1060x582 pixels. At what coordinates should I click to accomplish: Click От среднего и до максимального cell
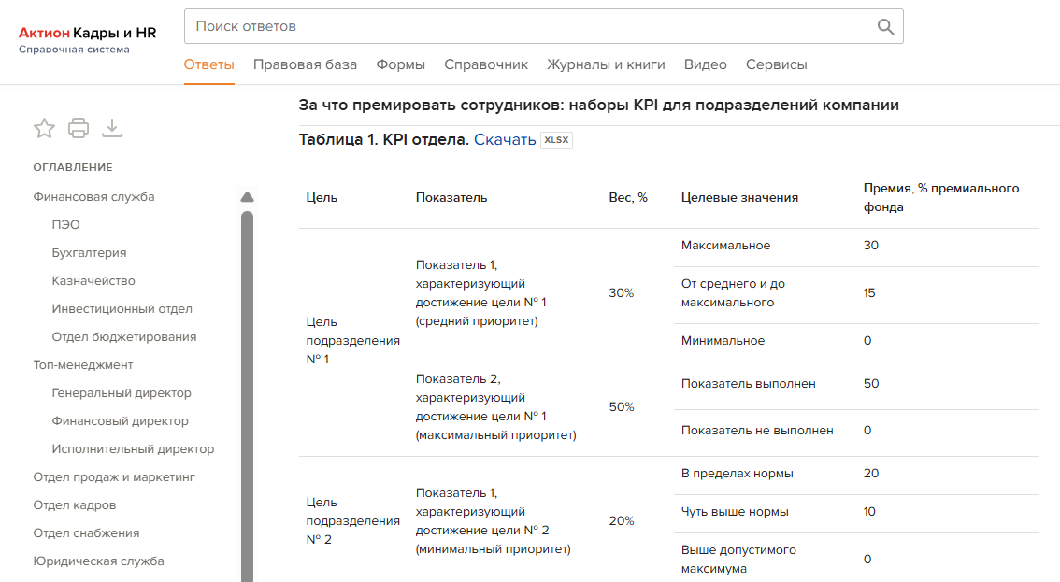(733, 292)
